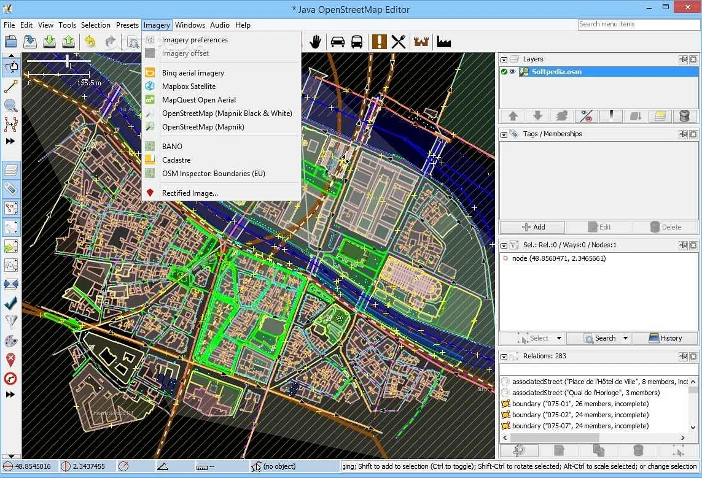Screen dimensions: 702x478
Task: Select the hazard warning icon in toolbar
Action: (x=379, y=42)
